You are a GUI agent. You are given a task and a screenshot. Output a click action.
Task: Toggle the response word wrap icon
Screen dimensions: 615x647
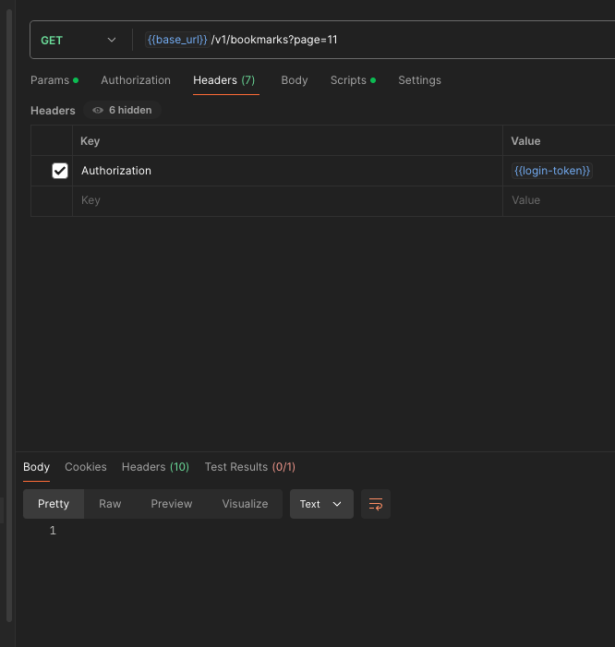tap(376, 504)
